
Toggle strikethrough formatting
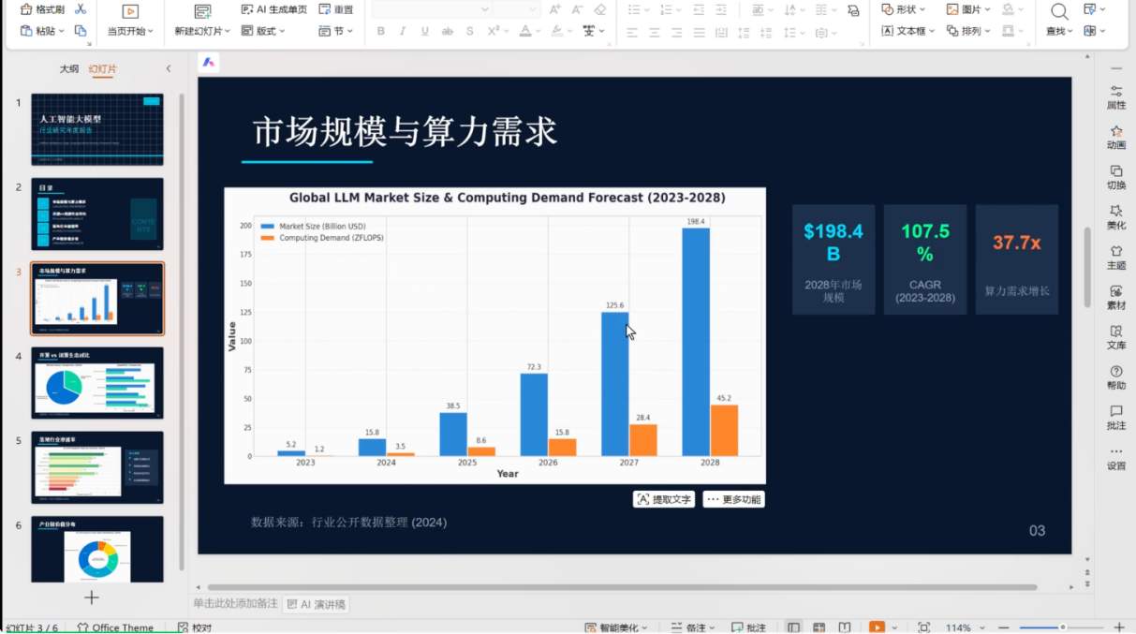447,31
